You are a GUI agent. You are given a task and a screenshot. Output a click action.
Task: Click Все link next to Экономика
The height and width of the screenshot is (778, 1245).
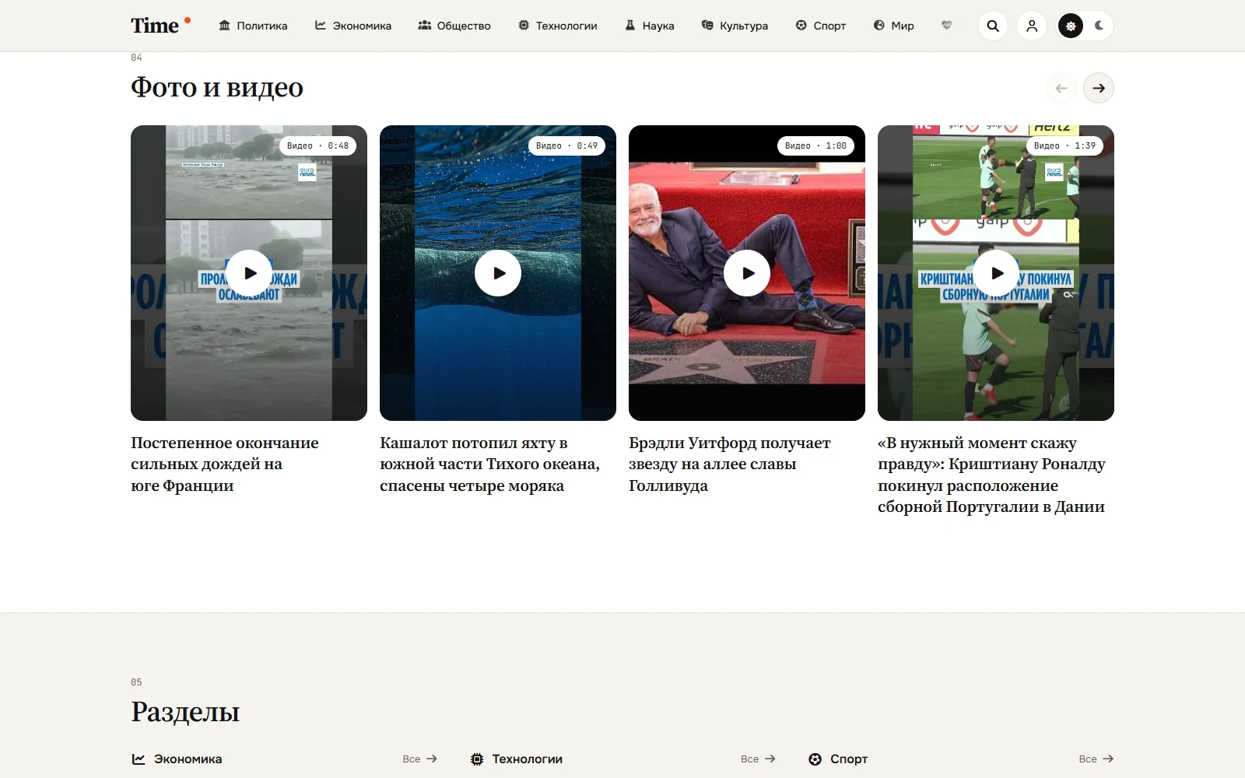point(420,759)
